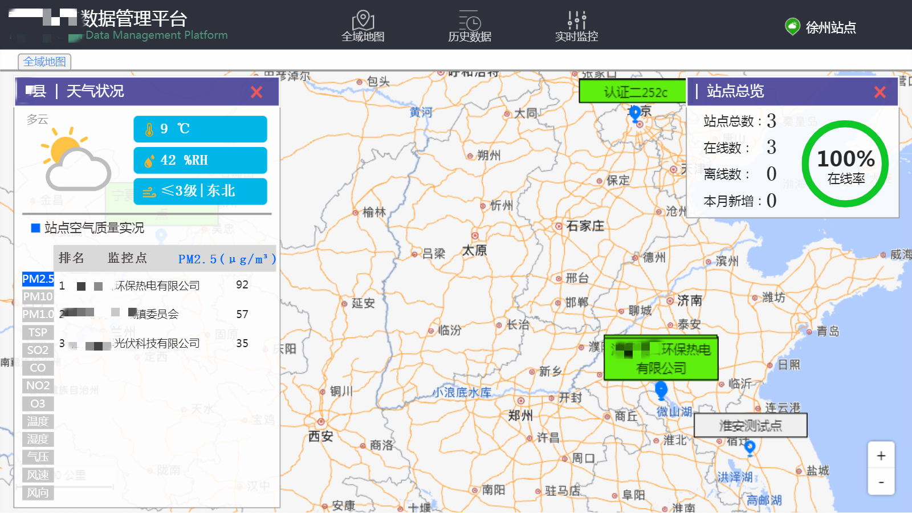The height and width of the screenshot is (513, 912).
Task: Click the blue station marker near 北京
Action: coord(635,114)
